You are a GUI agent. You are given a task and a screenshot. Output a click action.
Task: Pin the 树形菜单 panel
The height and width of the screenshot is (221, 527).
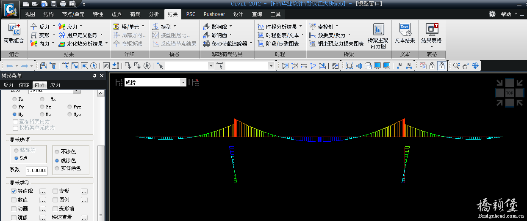point(95,76)
